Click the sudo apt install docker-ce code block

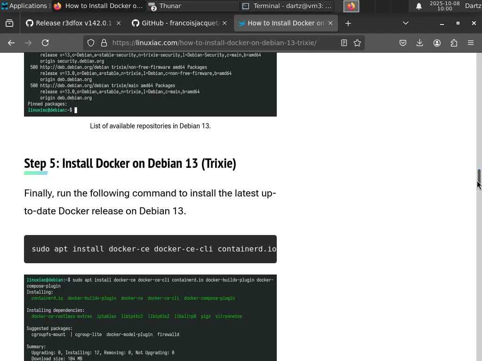tap(150, 249)
